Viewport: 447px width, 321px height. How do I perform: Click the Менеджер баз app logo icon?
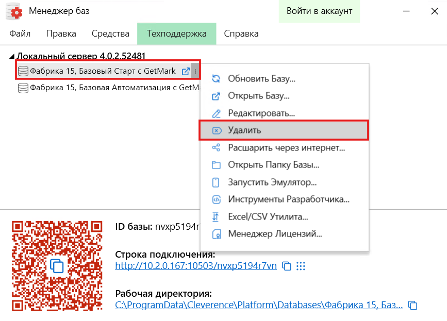click(14, 11)
